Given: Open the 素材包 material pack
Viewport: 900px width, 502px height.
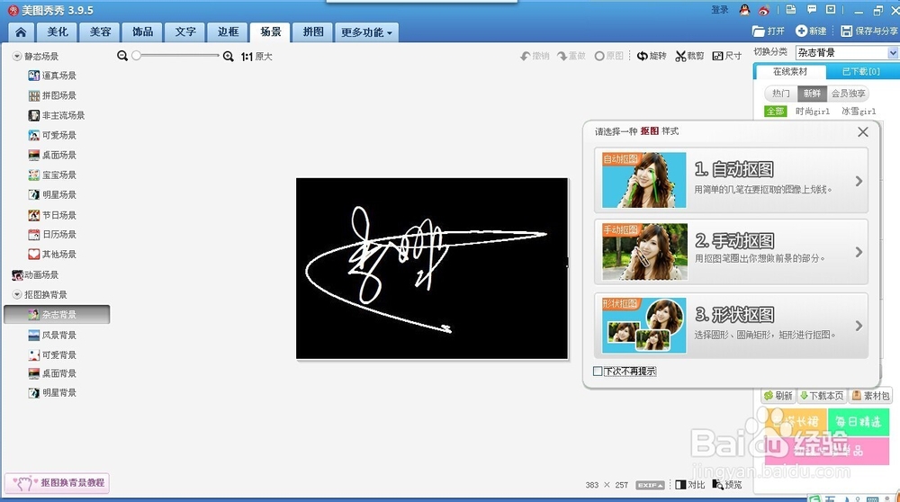Looking at the screenshot, I should coord(870,395).
